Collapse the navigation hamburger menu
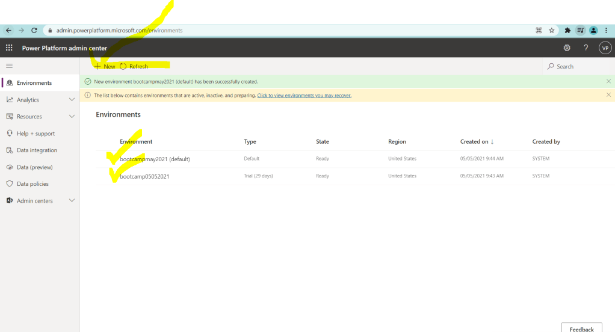The image size is (615, 332). 10,66
